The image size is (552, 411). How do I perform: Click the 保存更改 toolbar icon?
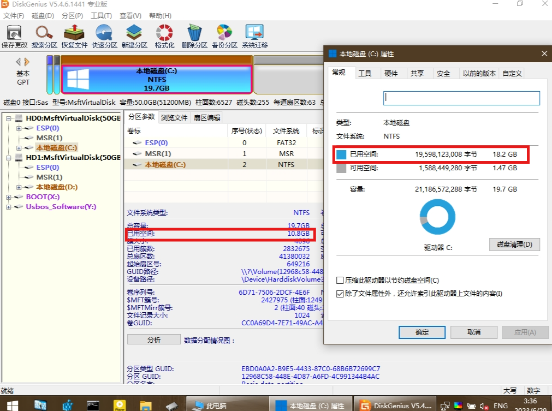coord(14,37)
